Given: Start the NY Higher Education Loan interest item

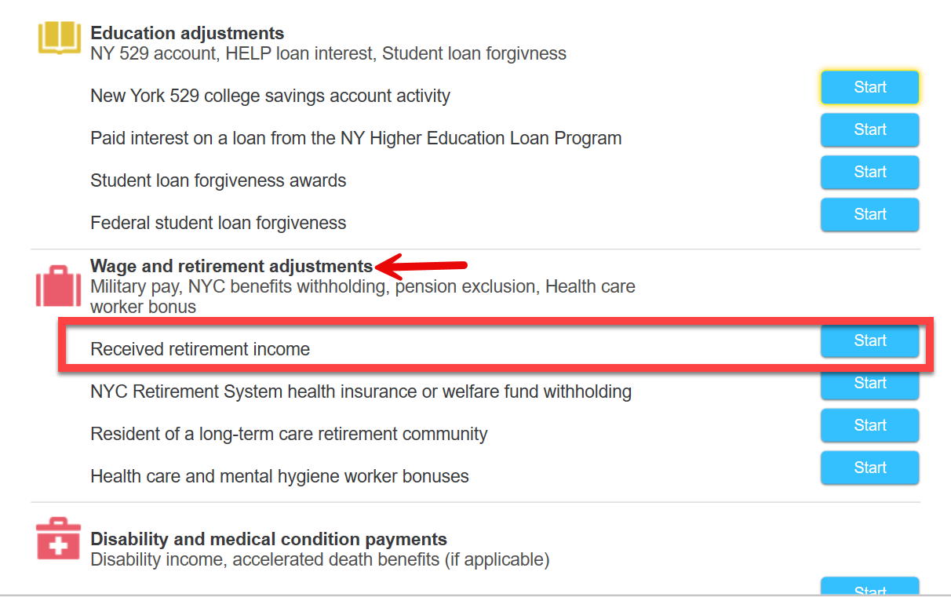Looking at the screenshot, I should point(869,129).
